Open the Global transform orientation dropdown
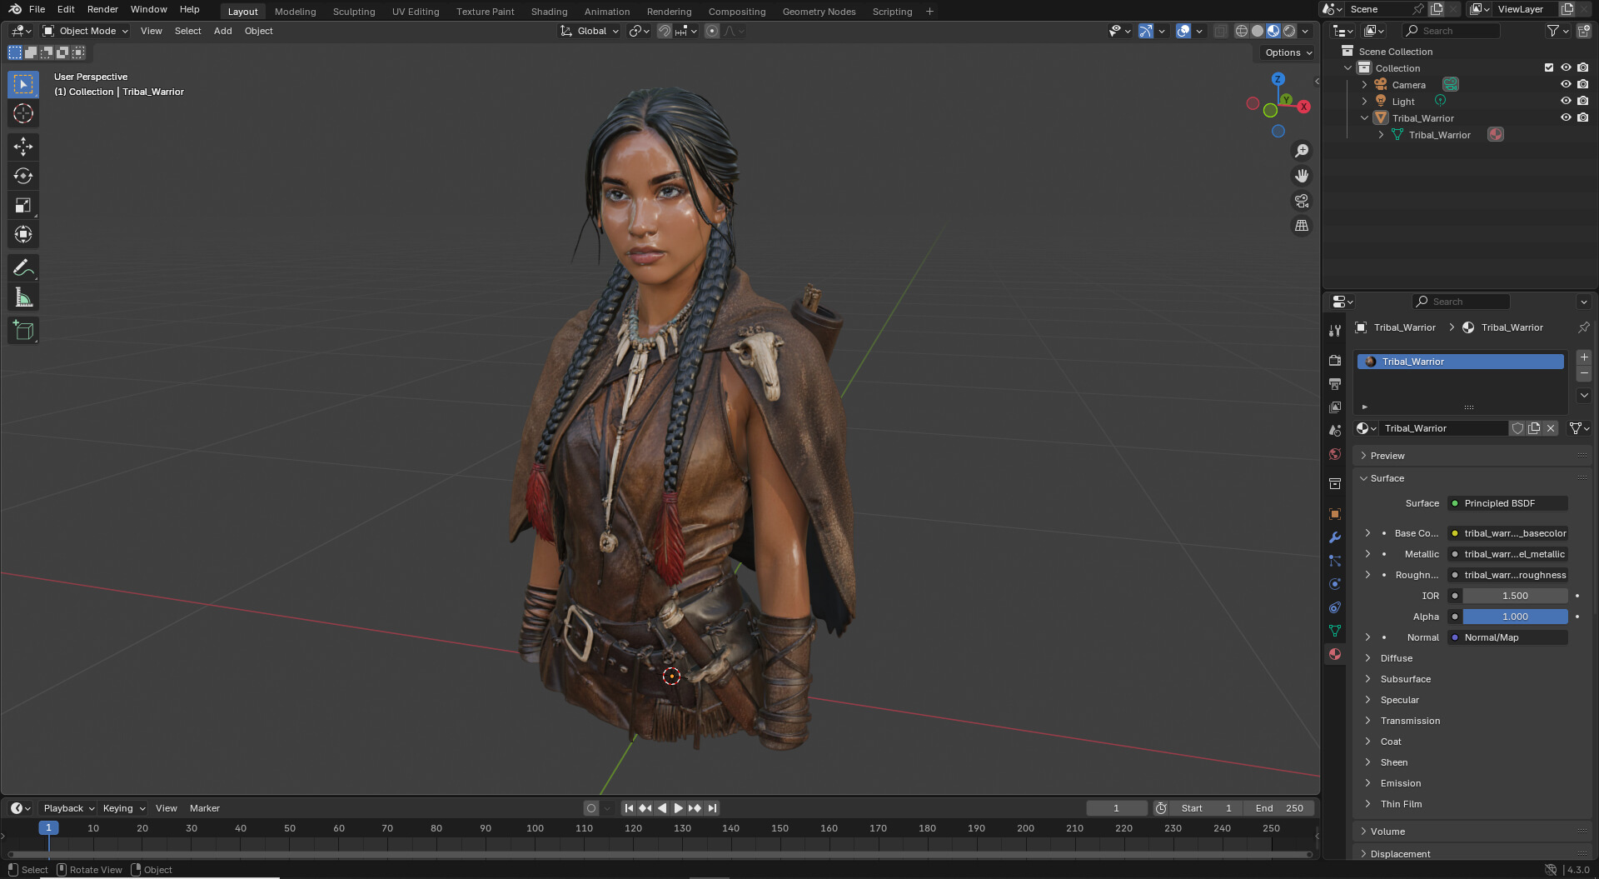Screen dimensions: 1599x879 click(x=590, y=31)
